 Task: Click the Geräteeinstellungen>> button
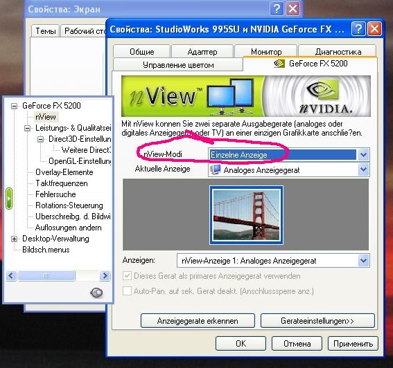click(x=317, y=321)
